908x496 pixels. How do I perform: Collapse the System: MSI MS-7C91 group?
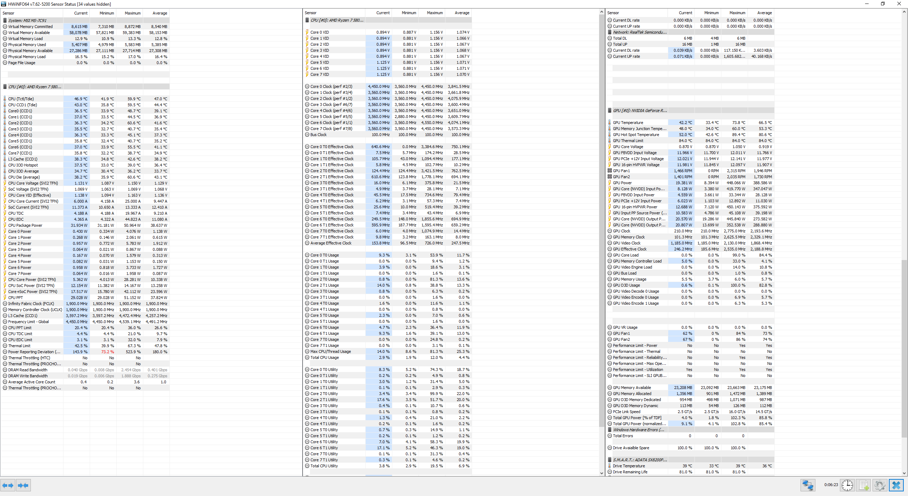pos(27,21)
